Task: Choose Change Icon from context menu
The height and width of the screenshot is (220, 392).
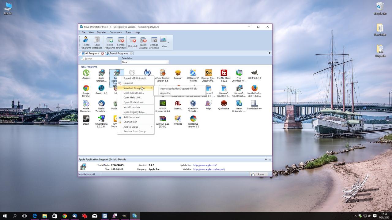Action: [135, 122]
